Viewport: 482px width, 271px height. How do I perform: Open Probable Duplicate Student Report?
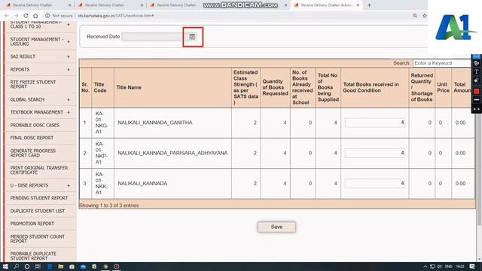tap(33, 256)
